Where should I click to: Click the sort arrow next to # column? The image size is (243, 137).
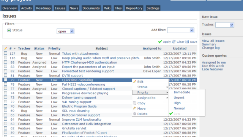point(14,48)
